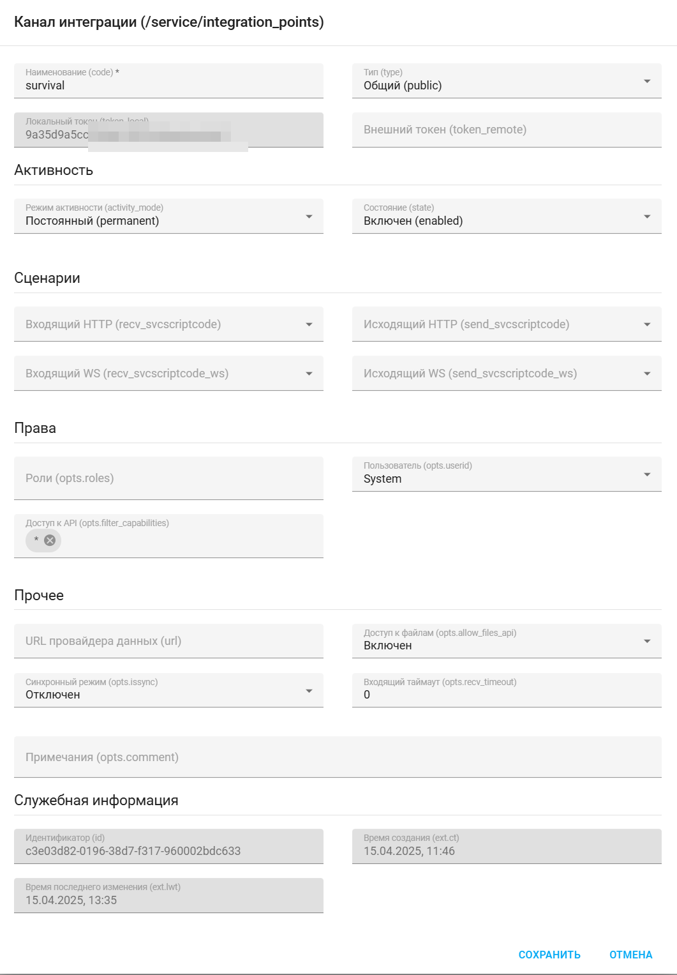Focus the URL провайдера данных field

coord(168,641)
